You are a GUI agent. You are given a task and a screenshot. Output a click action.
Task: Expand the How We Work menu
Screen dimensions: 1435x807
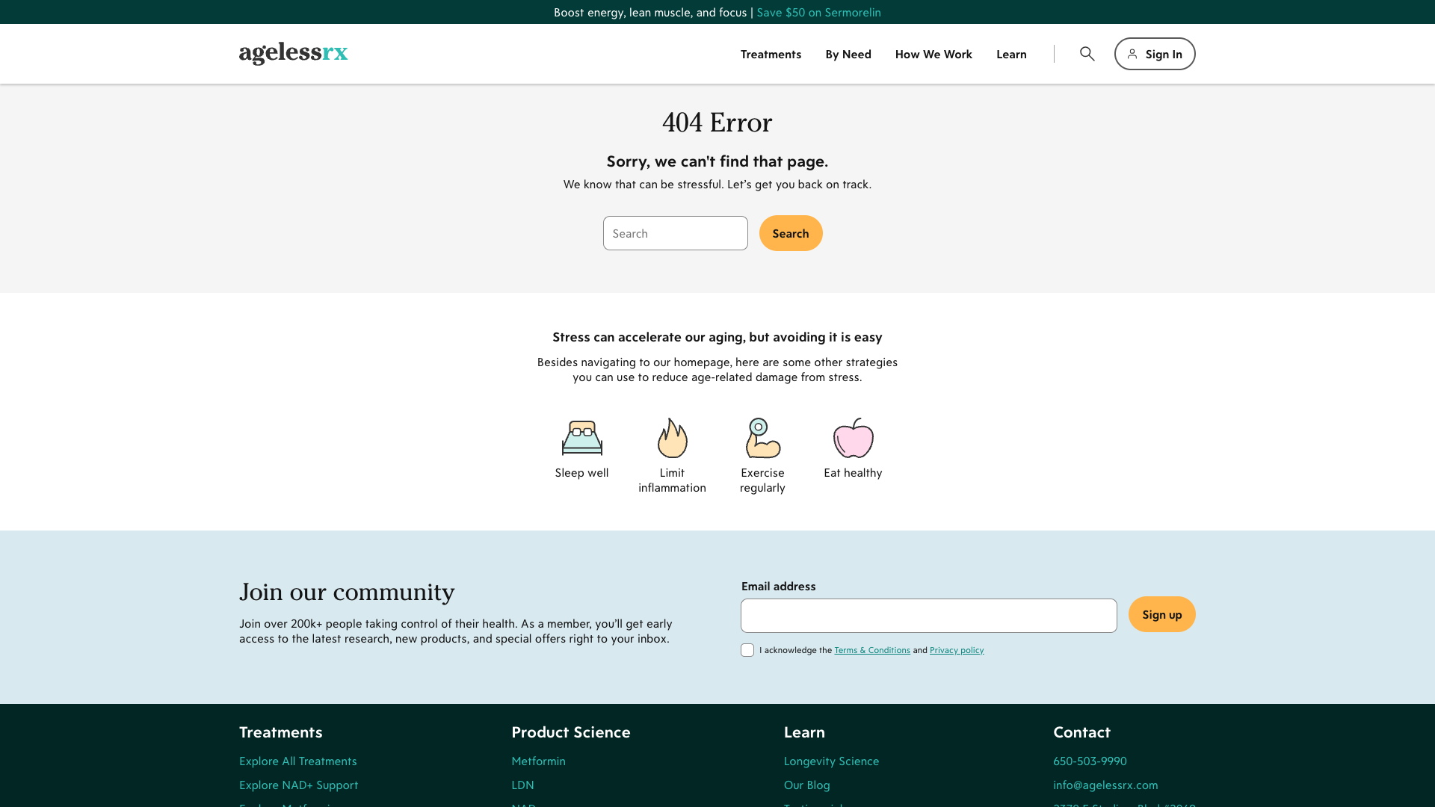tap(933, 54)
